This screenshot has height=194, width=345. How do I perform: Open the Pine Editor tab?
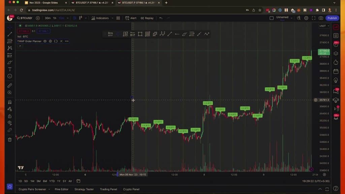pyautogui.click(x=61, y=189)
